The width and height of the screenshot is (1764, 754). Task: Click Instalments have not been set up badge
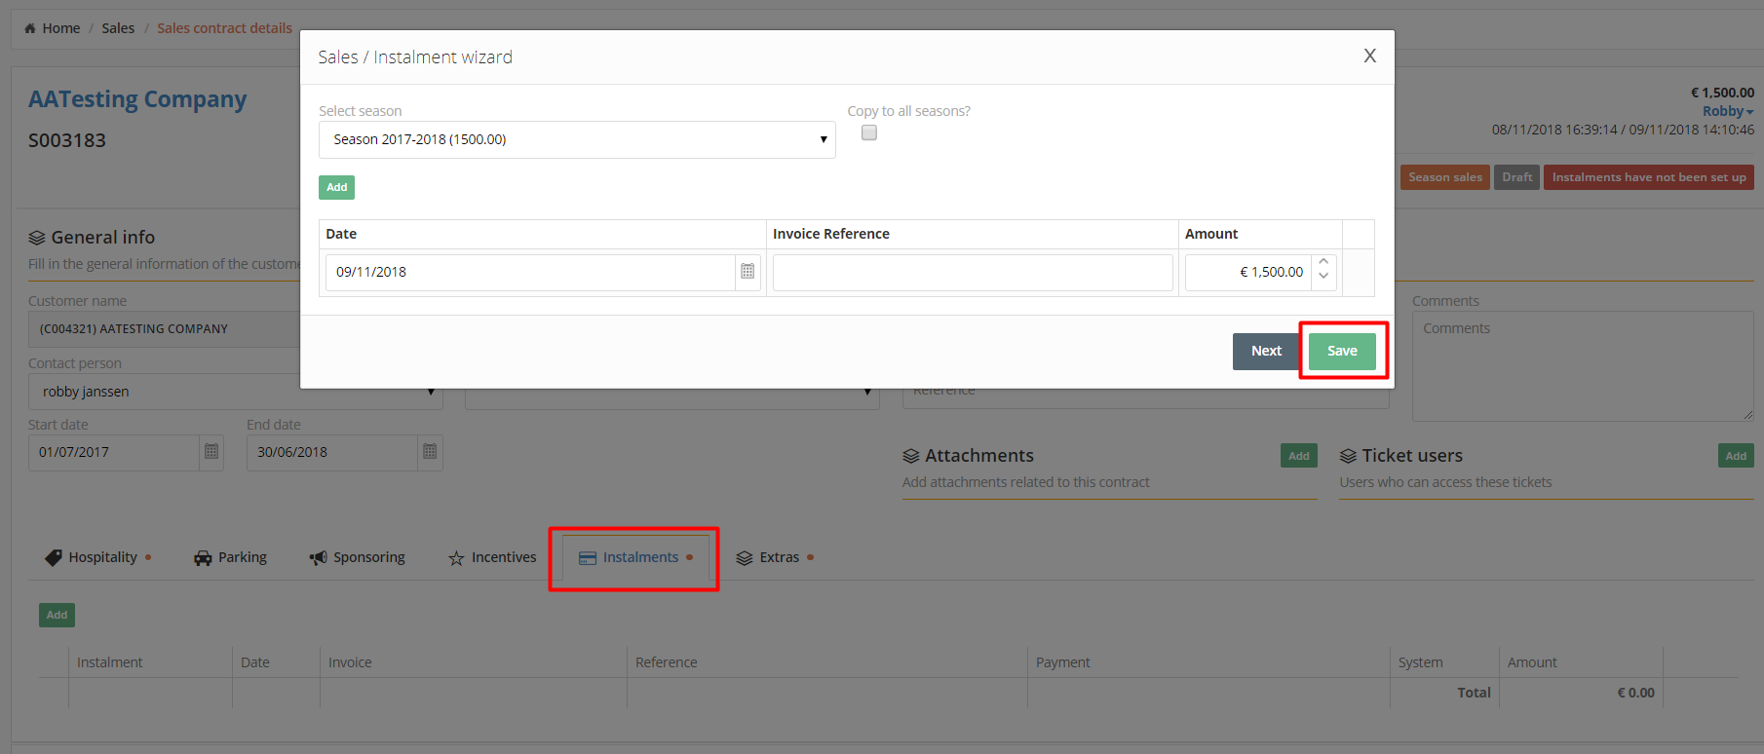[x=1649, y=177]
